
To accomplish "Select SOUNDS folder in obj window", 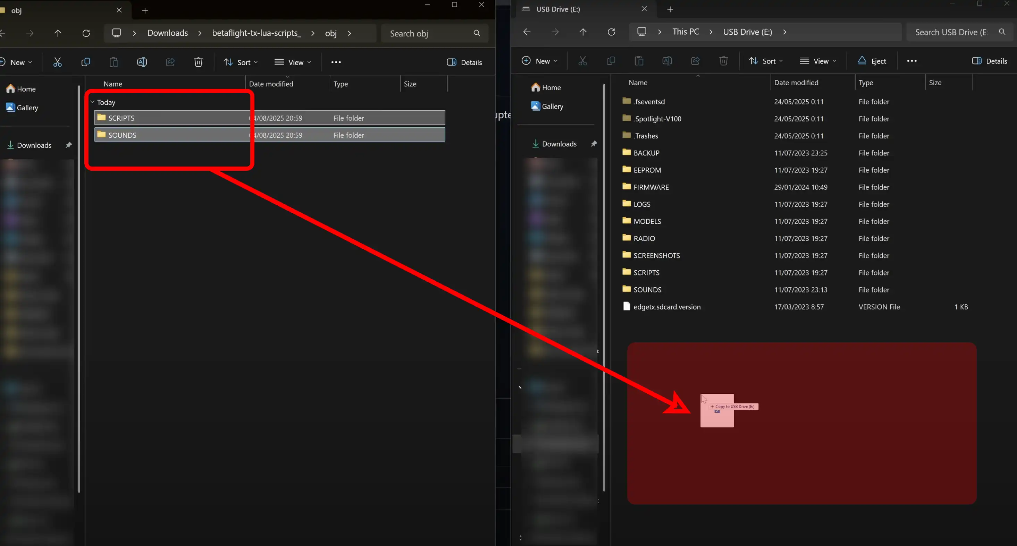I will (x=270, y=135).
